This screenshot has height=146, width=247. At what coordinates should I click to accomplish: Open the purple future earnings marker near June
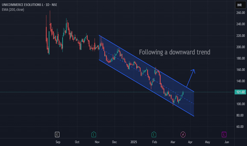click(x=224, y=135)
